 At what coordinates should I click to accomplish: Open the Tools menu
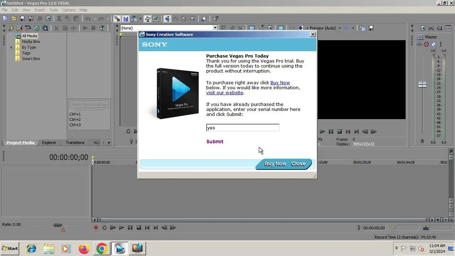(x=54, y=10)
